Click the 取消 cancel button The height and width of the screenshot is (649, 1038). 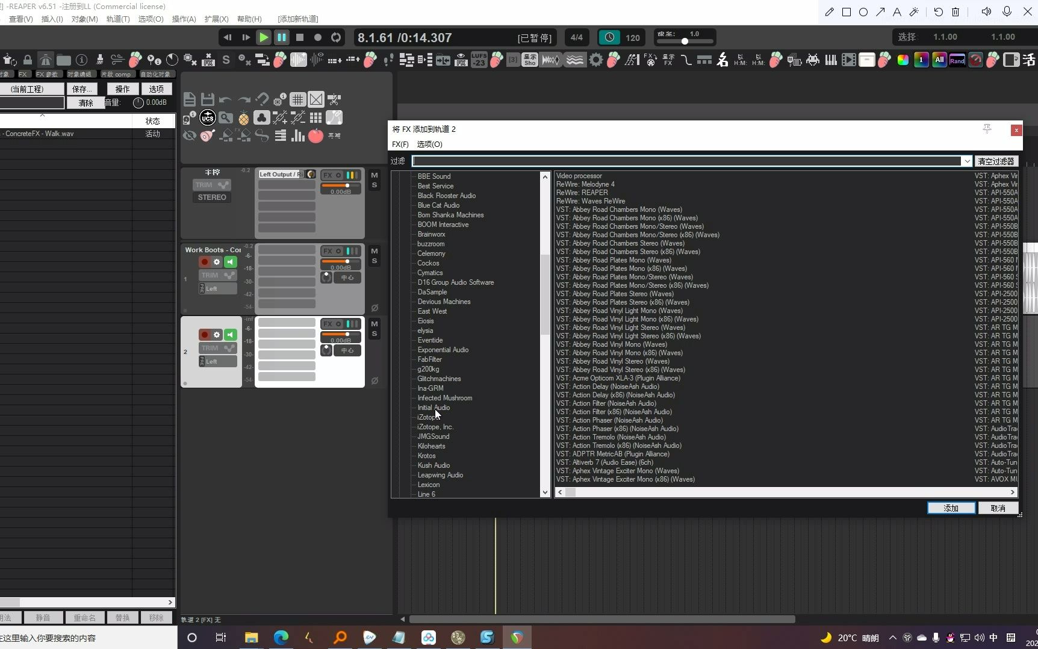(x=998, y=508)
